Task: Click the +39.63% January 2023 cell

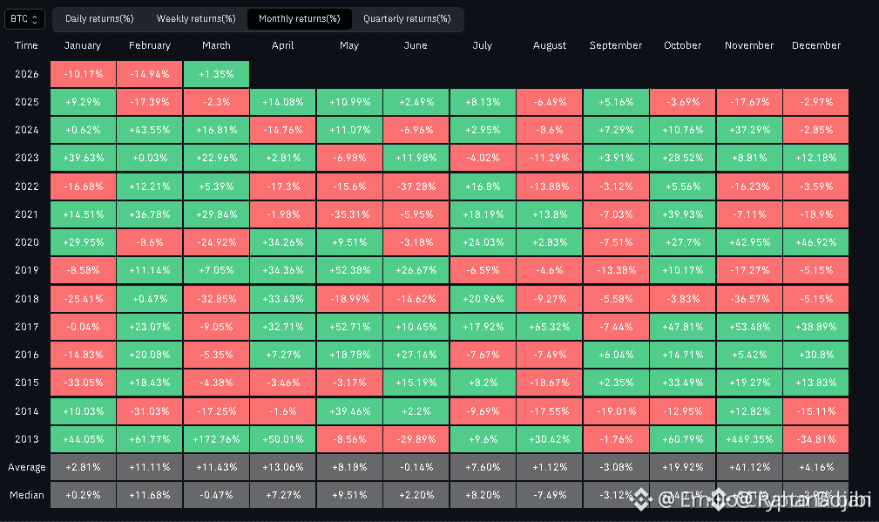Action: (83, 158)
